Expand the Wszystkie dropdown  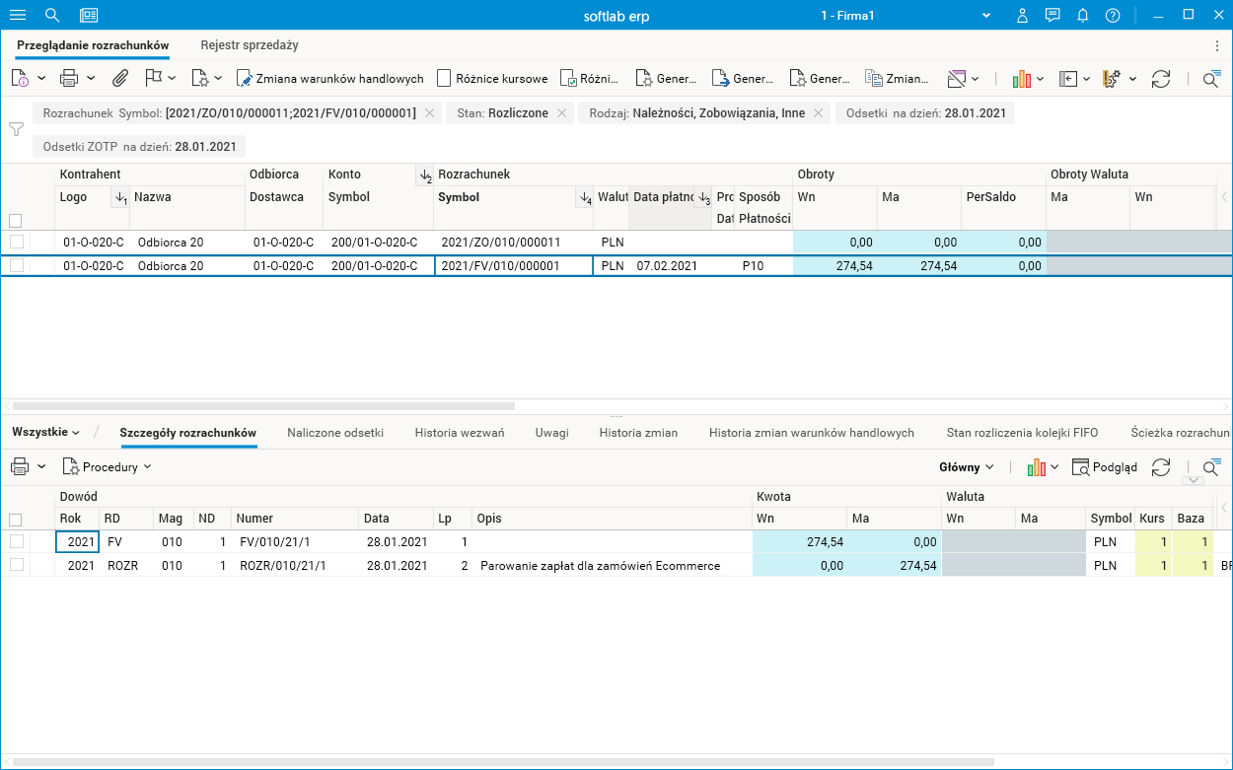pos(45,432)
